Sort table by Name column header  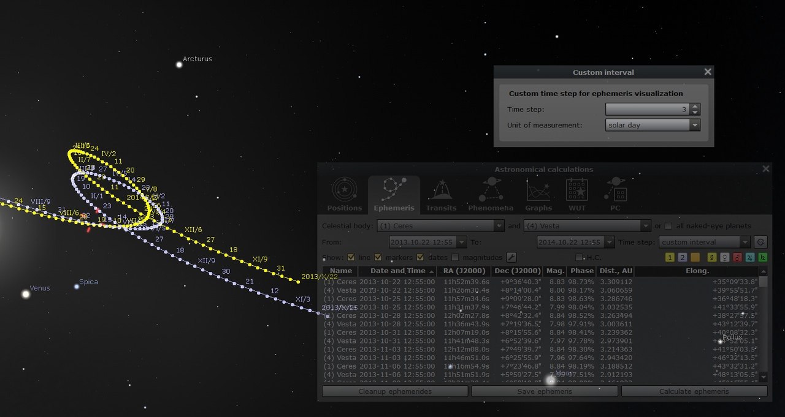point(341,271)
